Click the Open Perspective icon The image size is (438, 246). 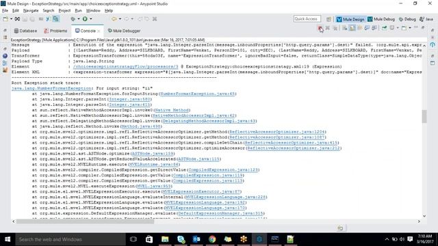coord(328,19)
